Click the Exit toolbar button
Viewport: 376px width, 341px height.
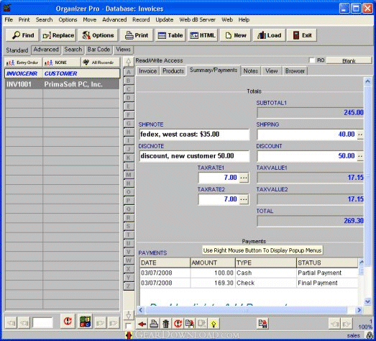tap(302, 35)
